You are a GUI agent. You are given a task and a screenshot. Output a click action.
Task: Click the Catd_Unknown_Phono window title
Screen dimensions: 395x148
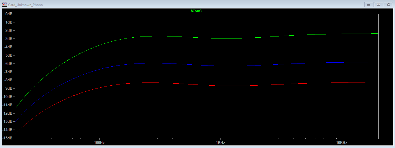click(26, 5)
